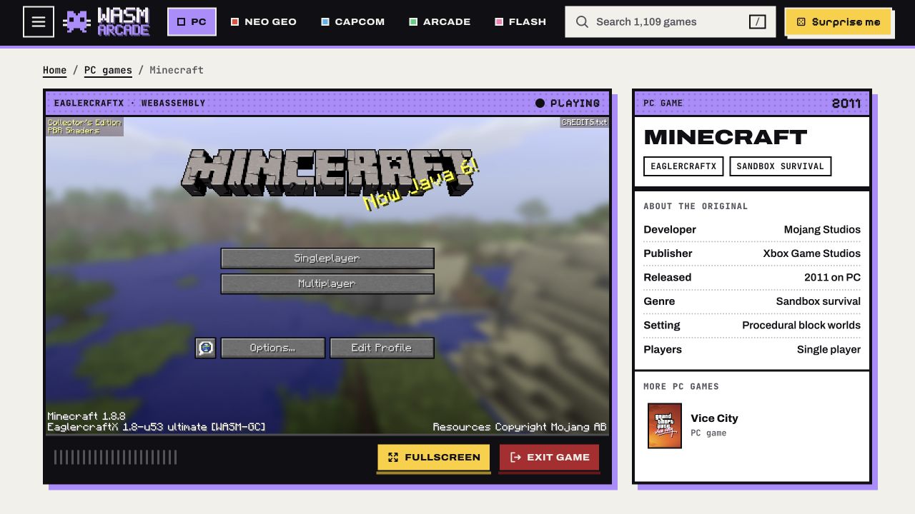
Task: Click the '2011 on PC' release value
Action: 832,278
